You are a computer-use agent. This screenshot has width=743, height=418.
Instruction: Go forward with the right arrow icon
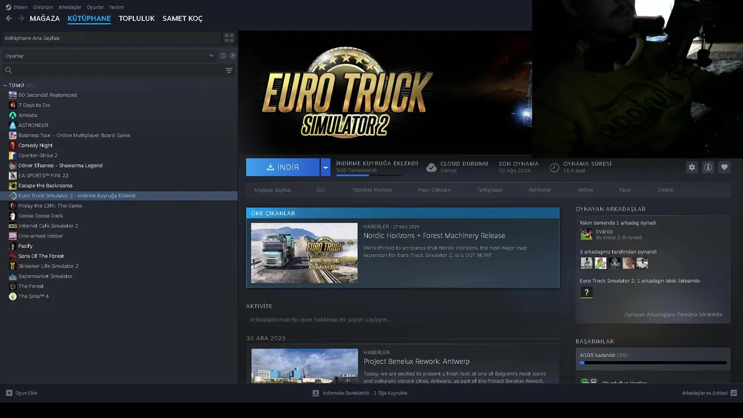click(21, 19)
